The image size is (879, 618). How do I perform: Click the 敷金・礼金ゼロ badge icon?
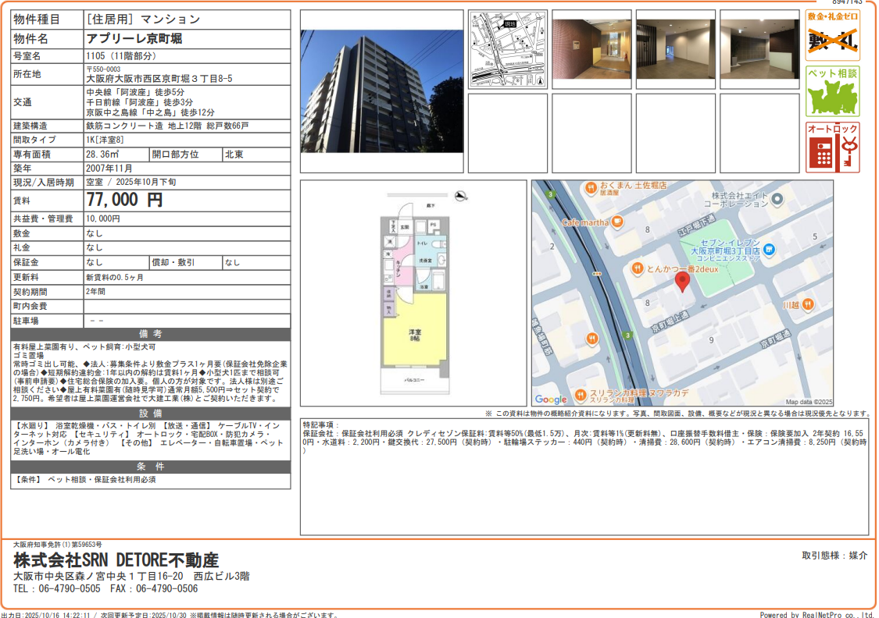[833, 36]
